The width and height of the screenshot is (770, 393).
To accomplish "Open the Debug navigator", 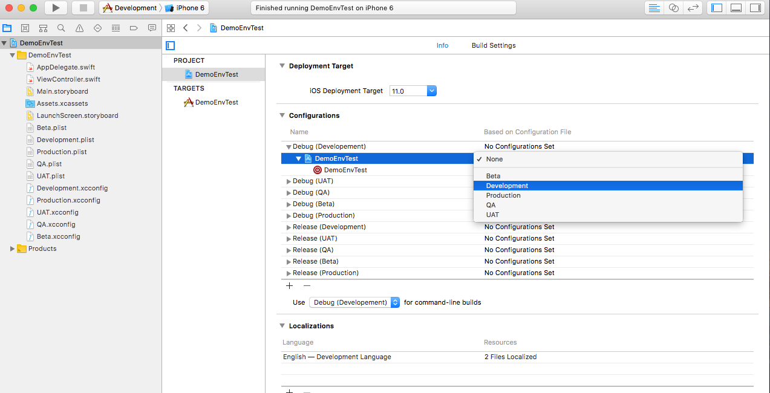I will [116, 28].
